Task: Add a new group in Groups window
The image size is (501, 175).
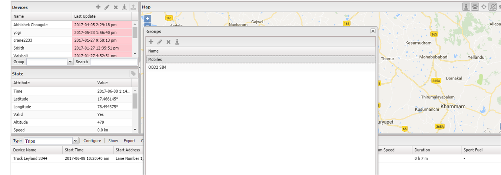Action: 151,42
